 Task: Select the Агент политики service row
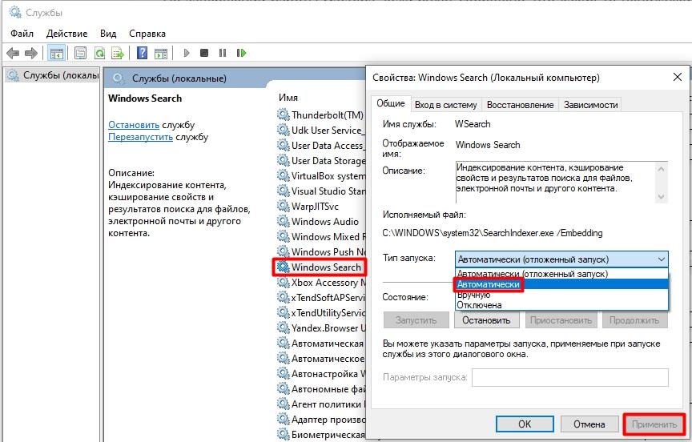click(x=322, y=404)
